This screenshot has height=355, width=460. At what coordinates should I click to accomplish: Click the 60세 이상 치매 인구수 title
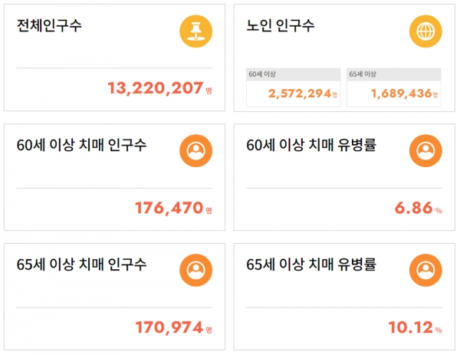click(x=81, y=145)
